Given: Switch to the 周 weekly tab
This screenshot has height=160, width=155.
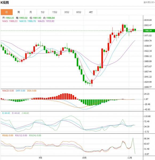Looking at the screenshot, I should point(19,12).
